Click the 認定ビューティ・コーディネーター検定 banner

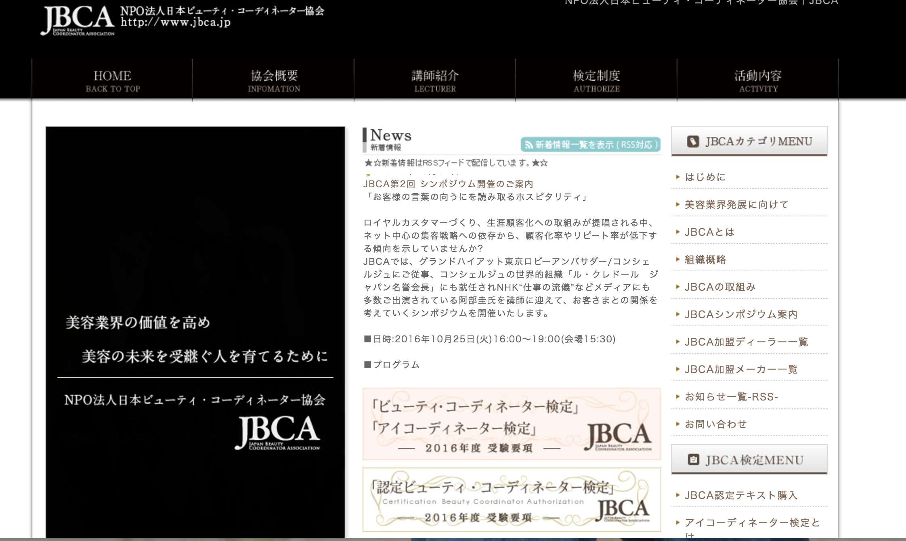(512, 500)
